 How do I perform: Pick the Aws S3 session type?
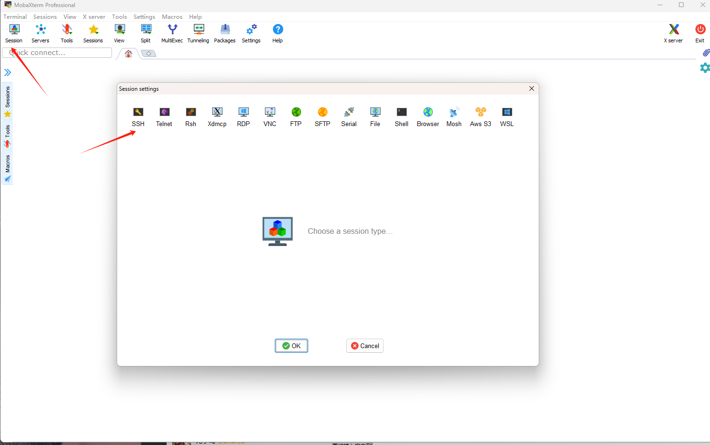coord(480,117)
